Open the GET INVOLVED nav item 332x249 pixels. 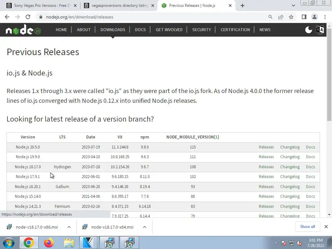[169, 30]
